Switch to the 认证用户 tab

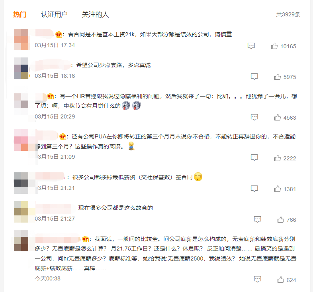pyautogui.click(x=54, y=14)
